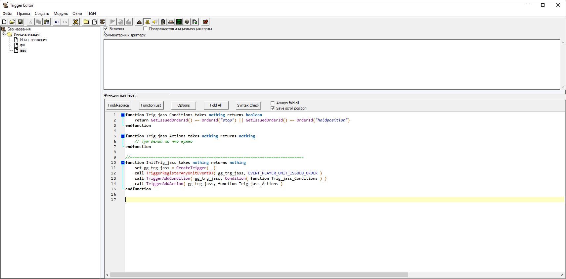Open the Import Manager icon
This screenshot has height=279, width=566.
click(195, 22)
